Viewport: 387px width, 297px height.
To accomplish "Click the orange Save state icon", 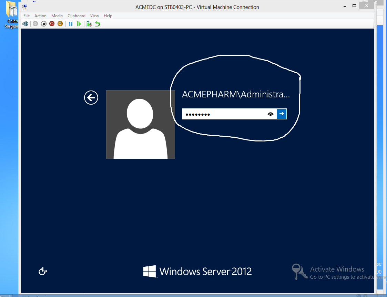I will [x=60, y=24].
